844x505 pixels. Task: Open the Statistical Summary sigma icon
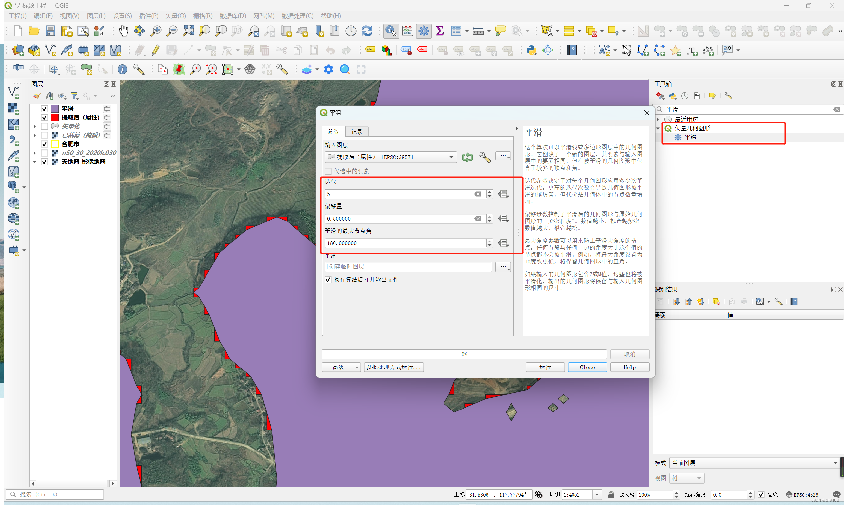coord(440,31)
